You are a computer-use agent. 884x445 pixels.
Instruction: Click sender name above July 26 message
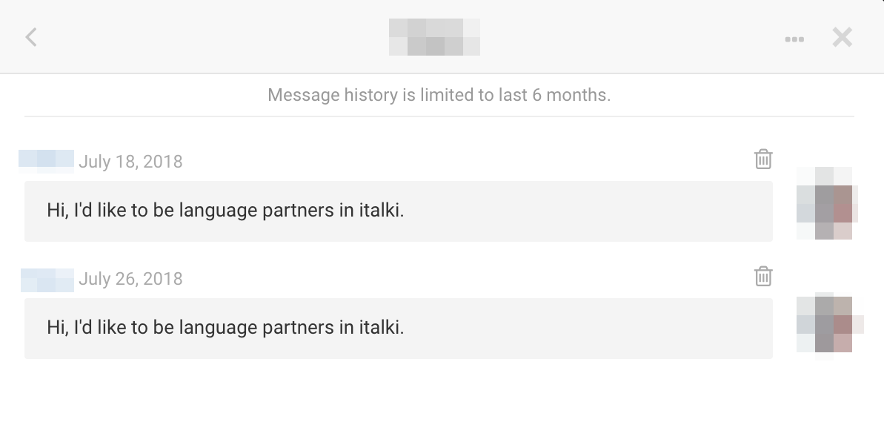(x=47, y=279)
